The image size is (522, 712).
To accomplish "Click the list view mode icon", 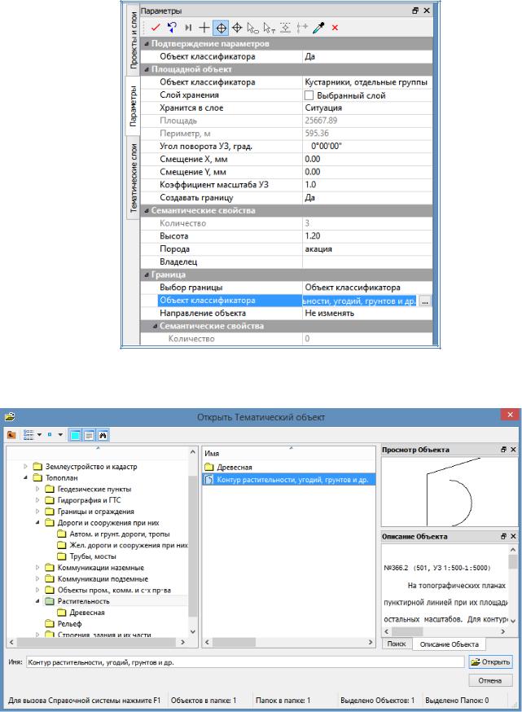I will point(29,434).
